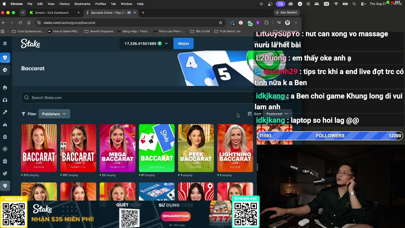Viewport: 405px width, 228px height.
Task: Open the Edit menu
Action: click(x=40, y=4)
